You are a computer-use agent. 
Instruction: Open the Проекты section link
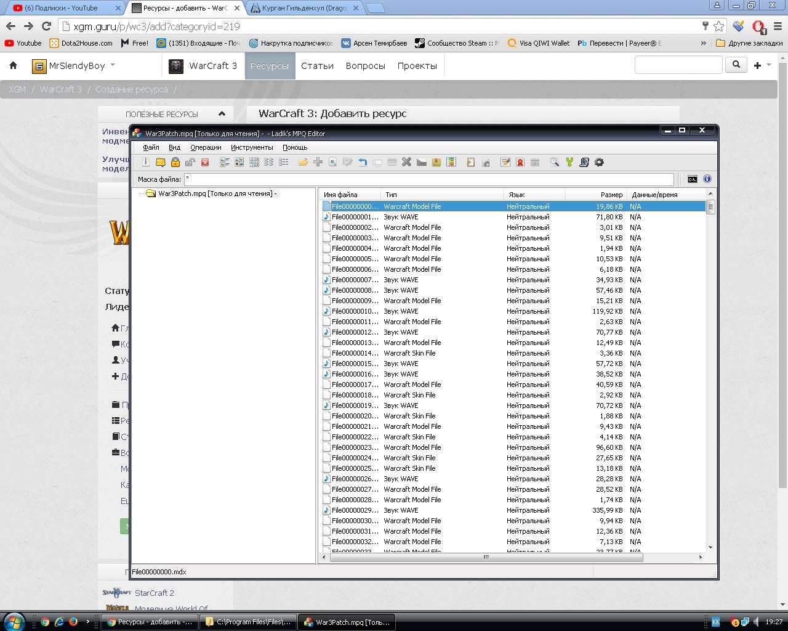point(417,66)
